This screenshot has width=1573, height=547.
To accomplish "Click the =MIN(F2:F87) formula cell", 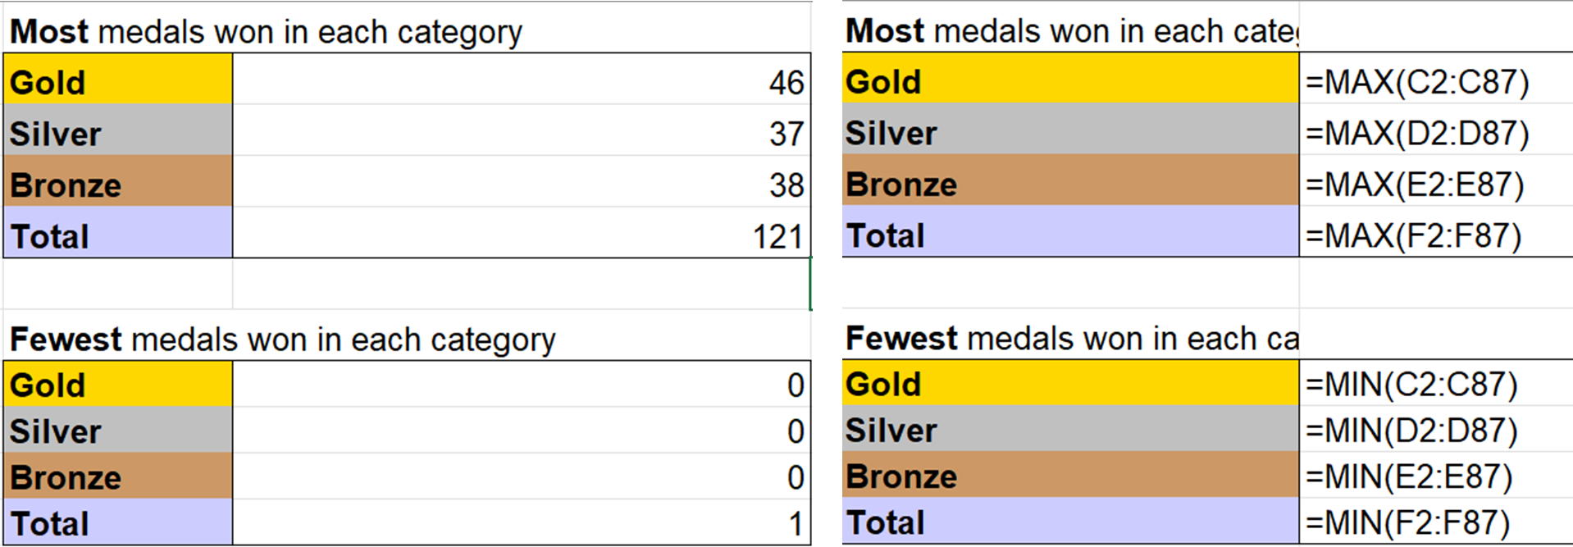I will [1436, 521].
